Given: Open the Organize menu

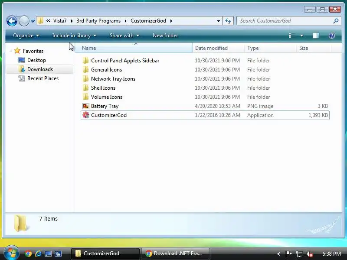Looking at the screenshot, I should (26, 36).
